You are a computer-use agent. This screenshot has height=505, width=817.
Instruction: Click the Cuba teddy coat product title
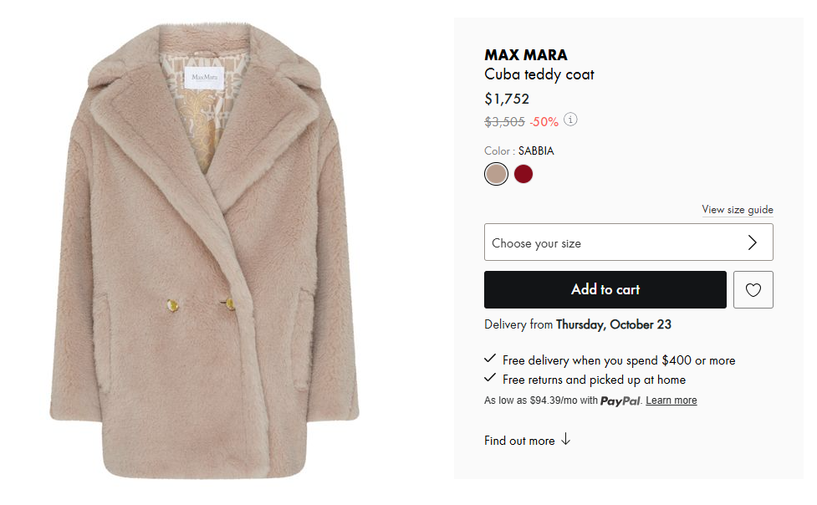(539, 74)
